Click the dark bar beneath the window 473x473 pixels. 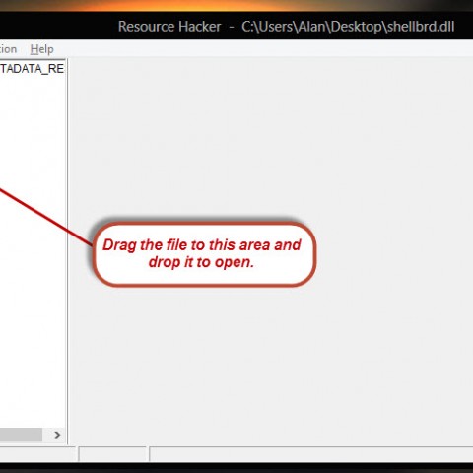click(236, 468)
